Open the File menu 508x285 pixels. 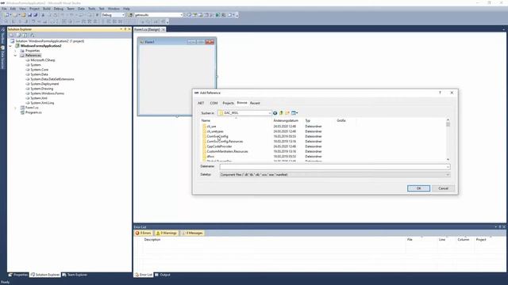(x=4, y=9)
